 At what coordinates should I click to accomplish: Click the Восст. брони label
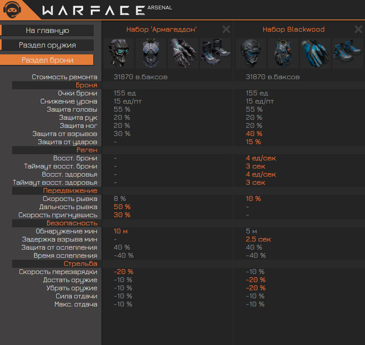click(x=75, y=158)
